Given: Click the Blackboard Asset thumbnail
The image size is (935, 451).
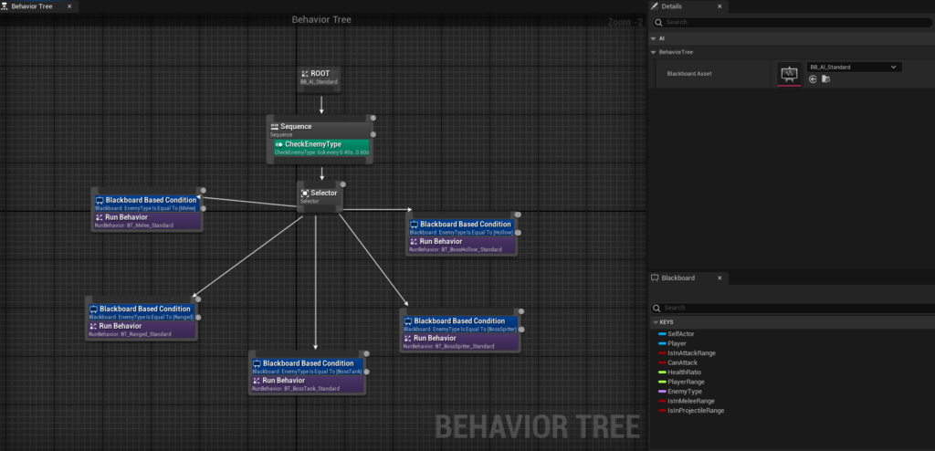Looking at the screenshot, I should click(x=789, y=74).
